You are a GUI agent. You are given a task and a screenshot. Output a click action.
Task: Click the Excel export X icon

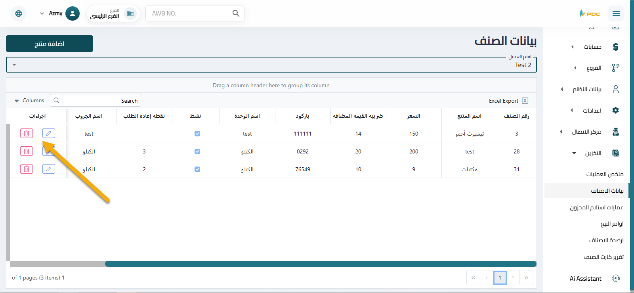(x=525, y=101)
